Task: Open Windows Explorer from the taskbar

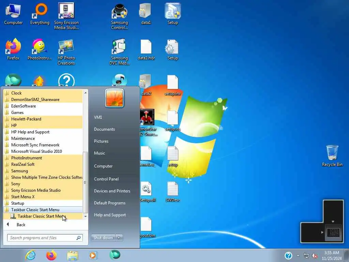Action: point(73,256)
